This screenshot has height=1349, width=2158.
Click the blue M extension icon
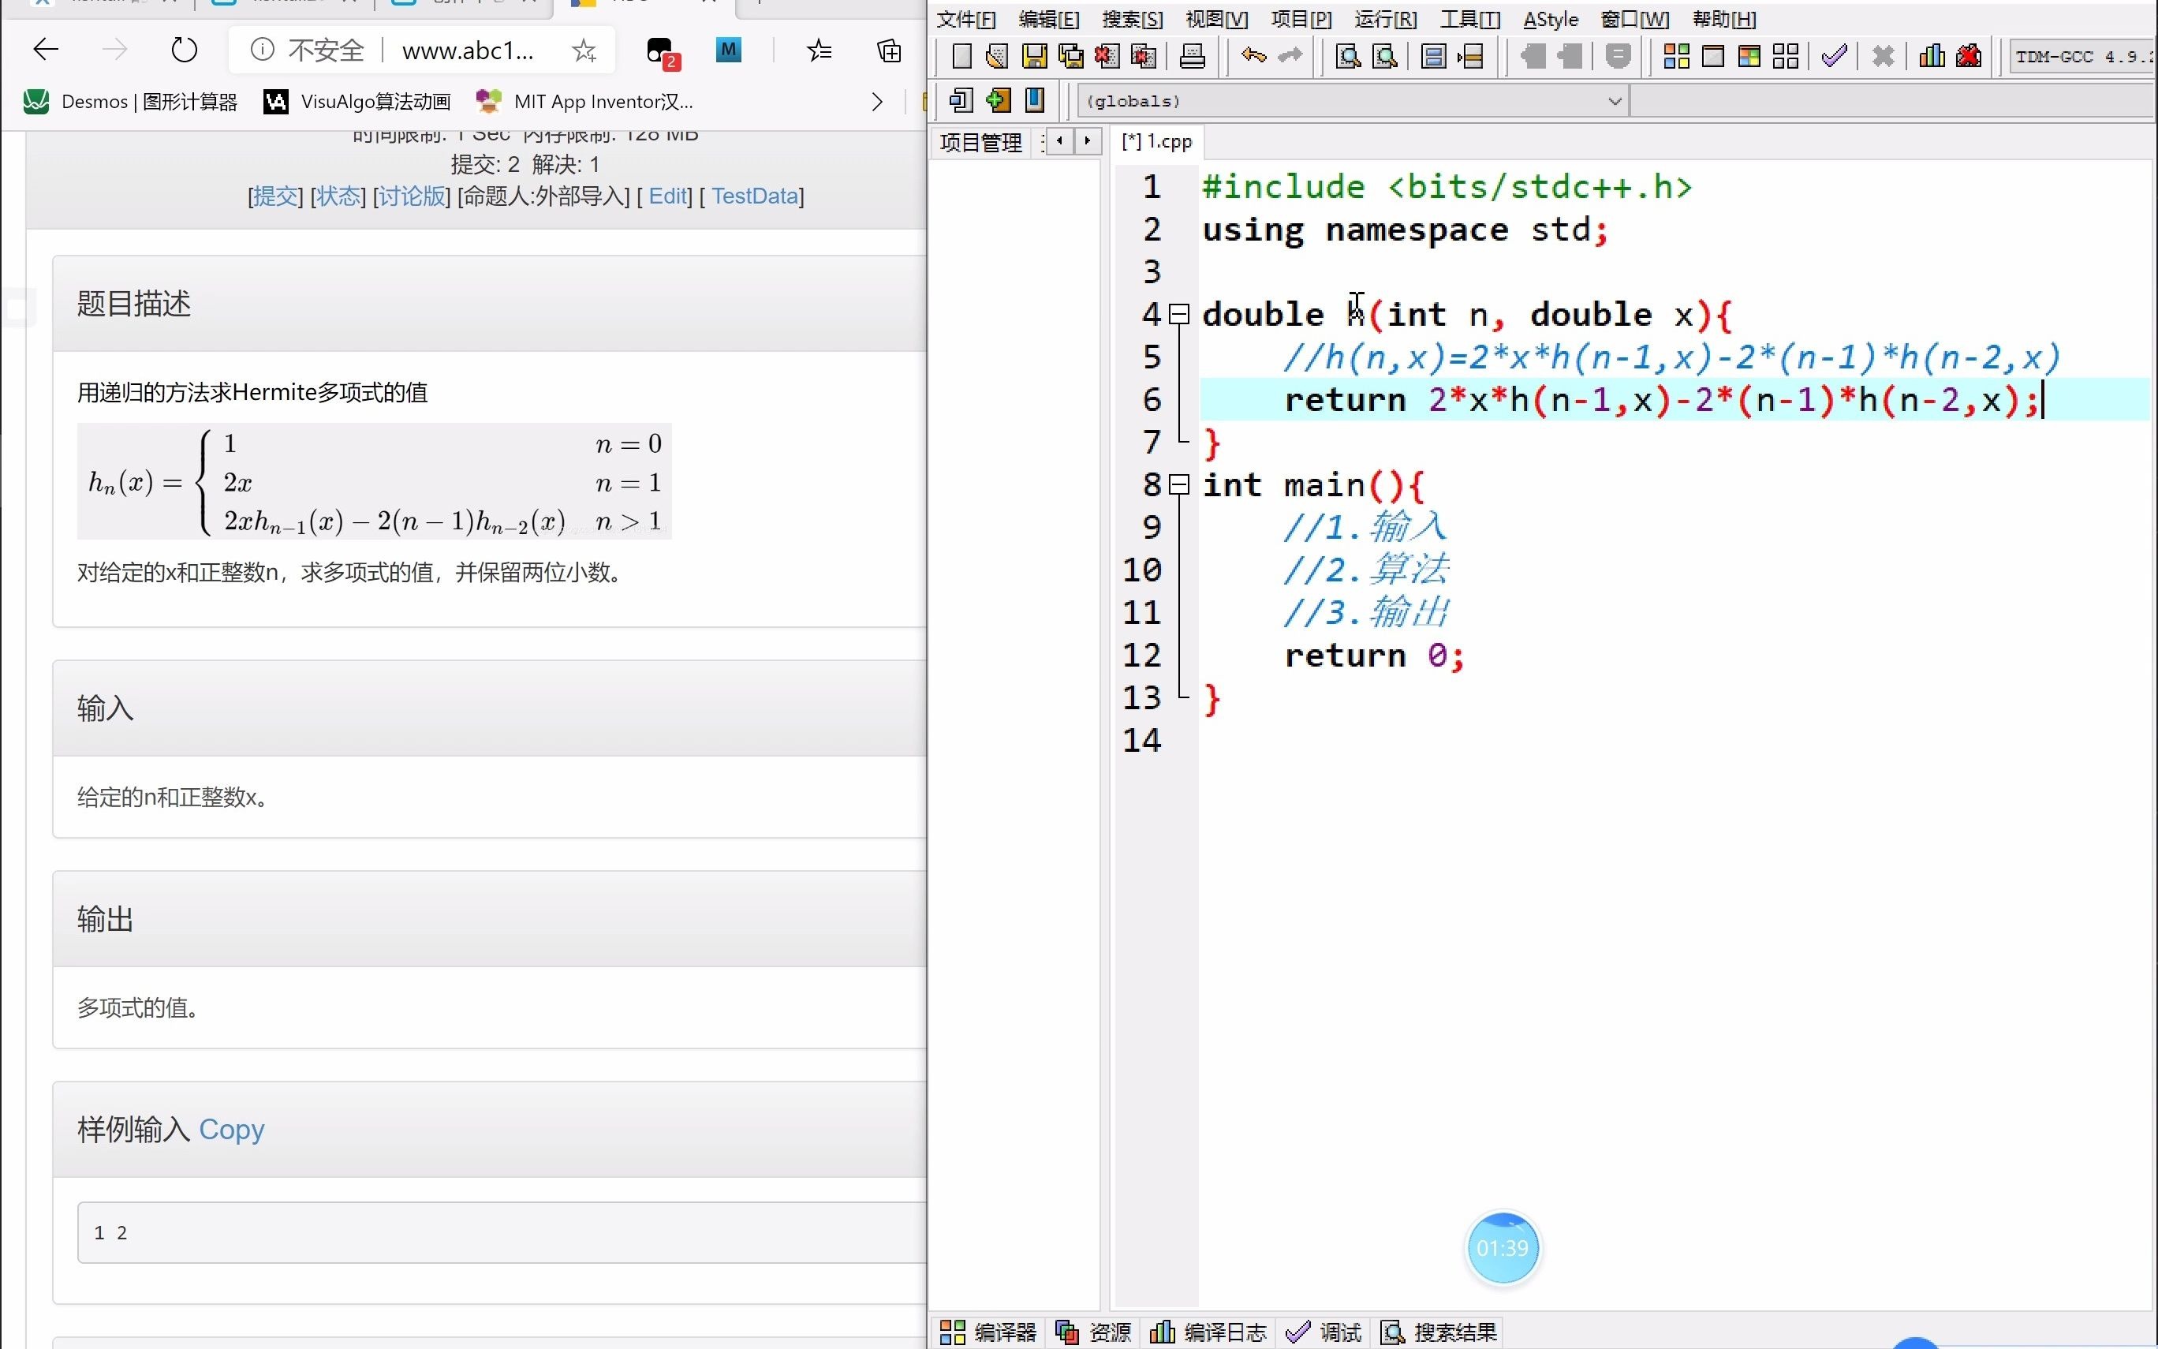(729, 50)
